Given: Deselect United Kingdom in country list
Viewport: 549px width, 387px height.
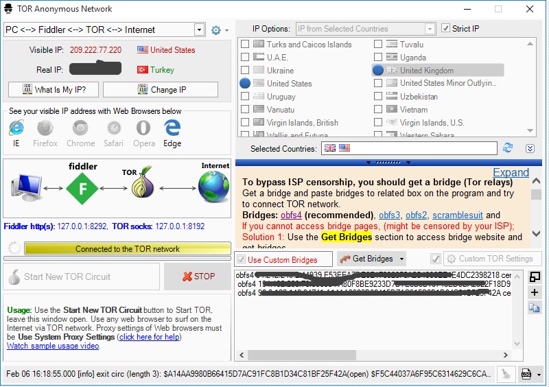Looking at the screenshot, I should tap(378, 70).
